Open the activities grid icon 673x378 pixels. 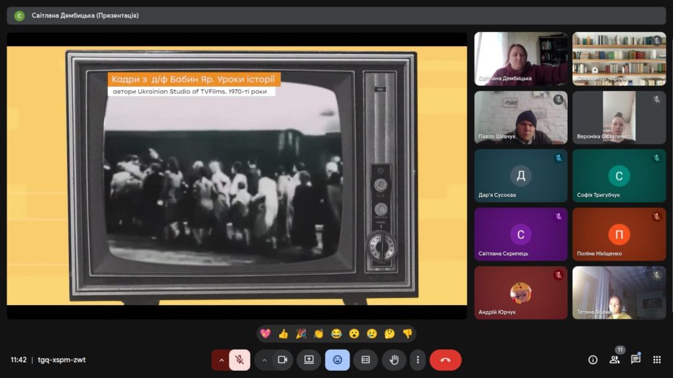(657, 360)
